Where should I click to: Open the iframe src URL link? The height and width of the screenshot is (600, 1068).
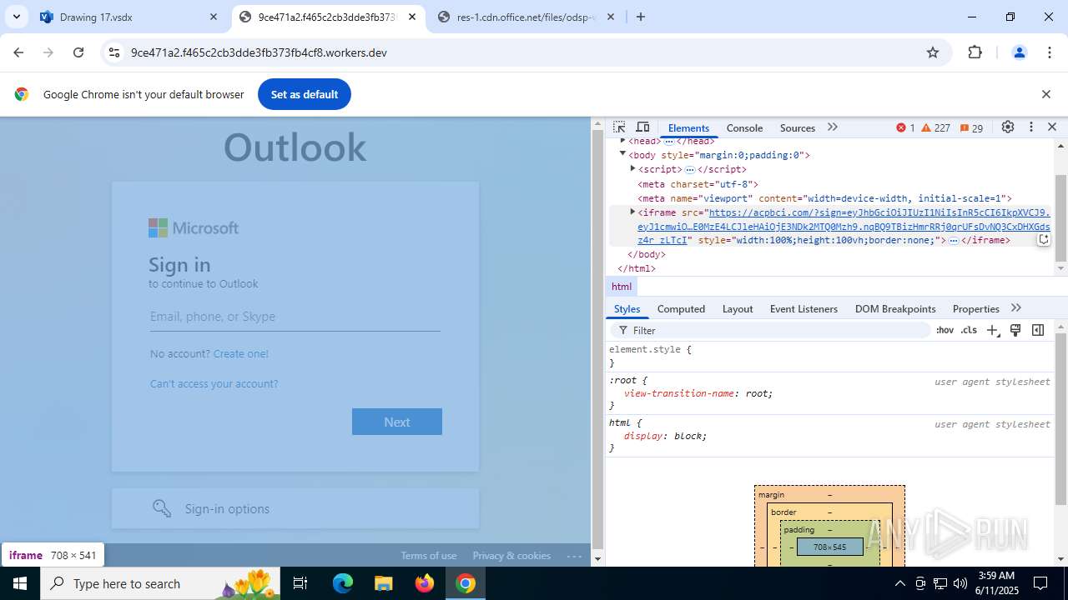pyautogui.click(x=844, y=227)
